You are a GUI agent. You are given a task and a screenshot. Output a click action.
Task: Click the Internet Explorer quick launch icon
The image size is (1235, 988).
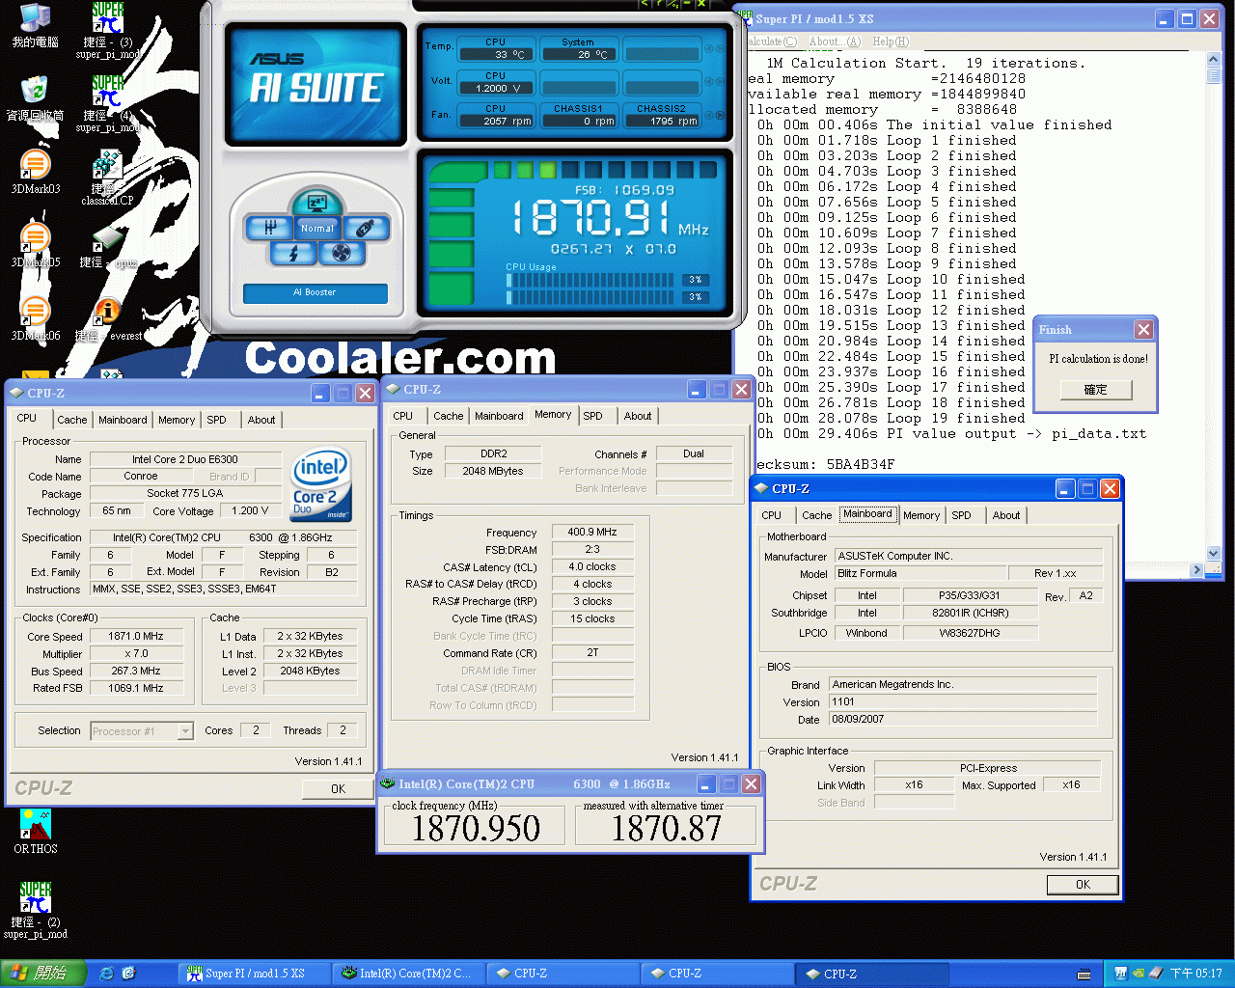point(107,974)
